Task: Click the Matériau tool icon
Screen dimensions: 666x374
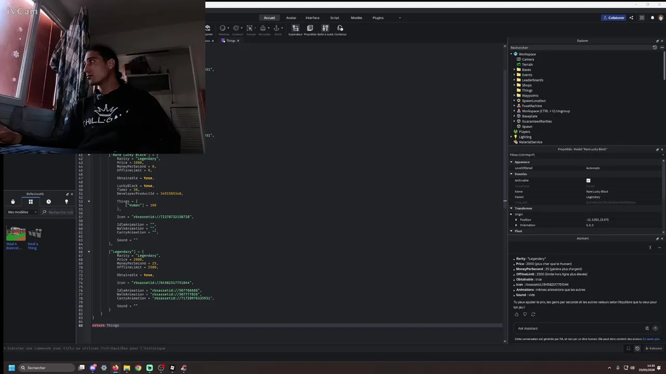Action: pos(223,28)
